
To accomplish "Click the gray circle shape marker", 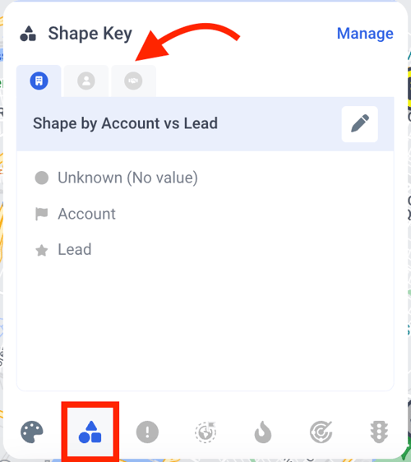I will (42, 178).
